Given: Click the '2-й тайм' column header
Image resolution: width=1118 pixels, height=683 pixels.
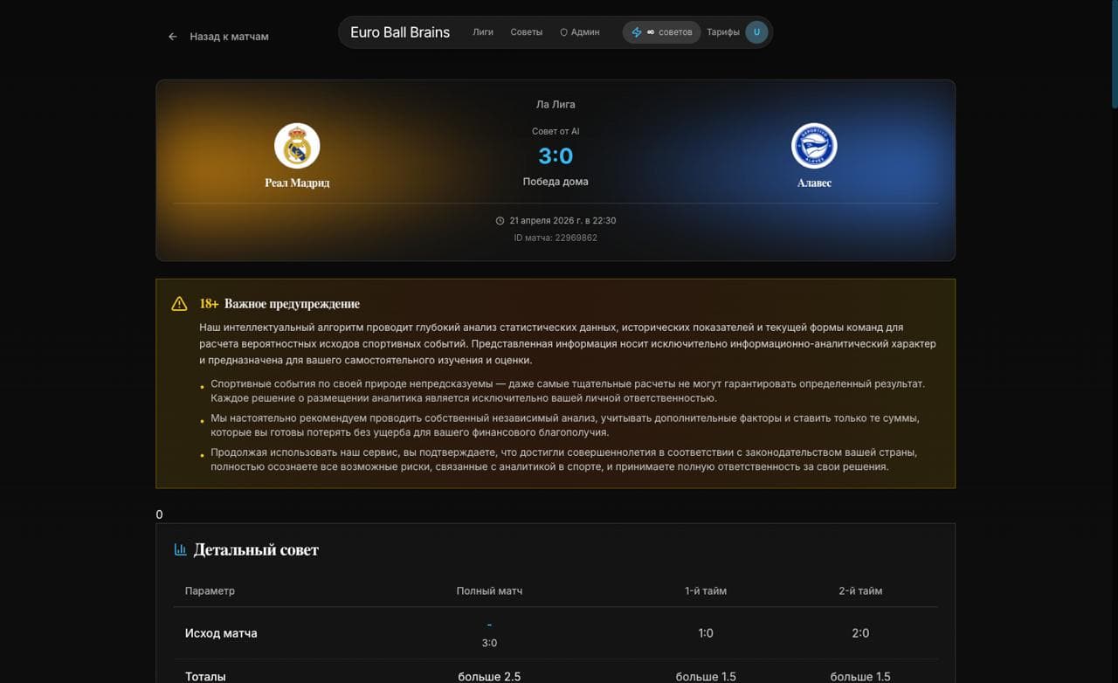Looking at the screenshot, I should coord(860,590).
